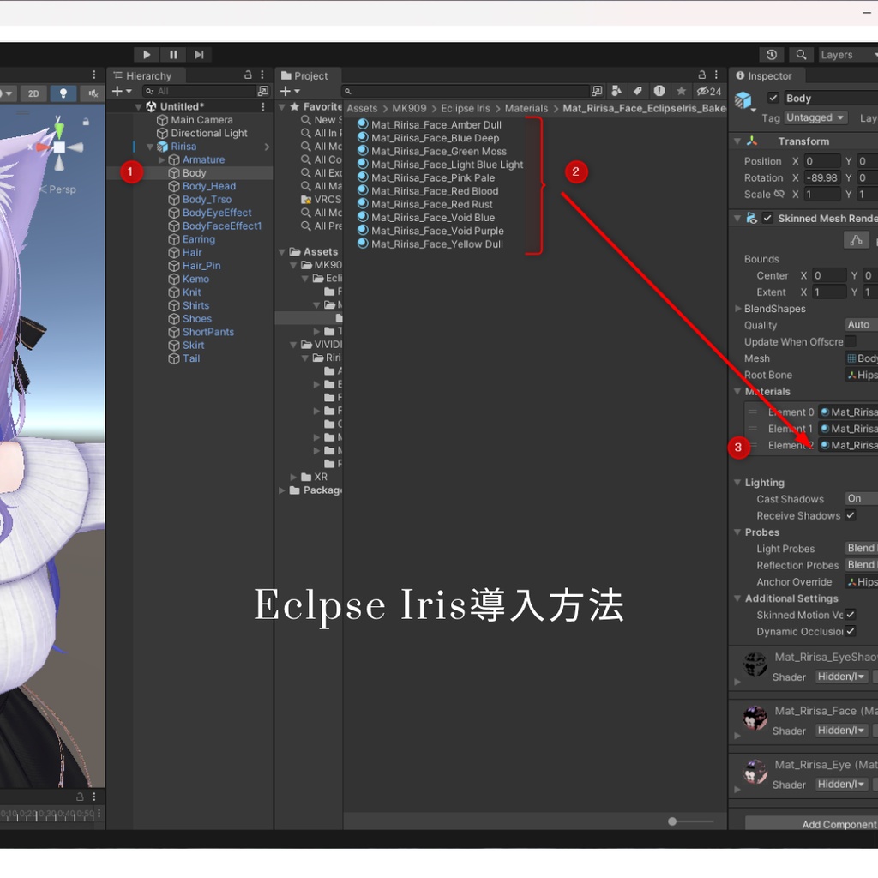Switch to the Inspector tab
Screen dimensions: 878x878
(x=764, y=75)
